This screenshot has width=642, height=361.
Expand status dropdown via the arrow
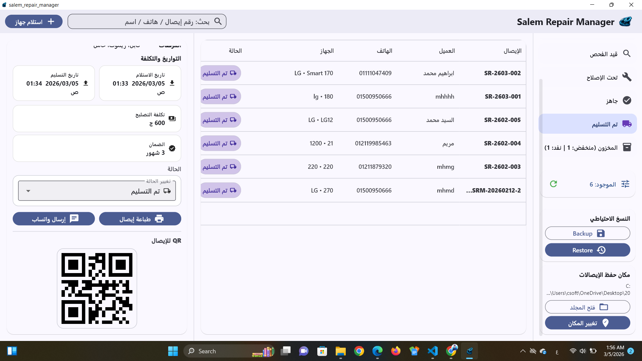click(28, 191)
